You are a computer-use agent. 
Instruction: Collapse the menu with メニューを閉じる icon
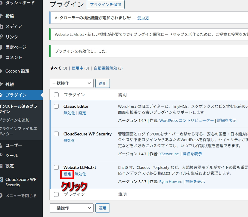pyautogui.click(x=1, y=196)
